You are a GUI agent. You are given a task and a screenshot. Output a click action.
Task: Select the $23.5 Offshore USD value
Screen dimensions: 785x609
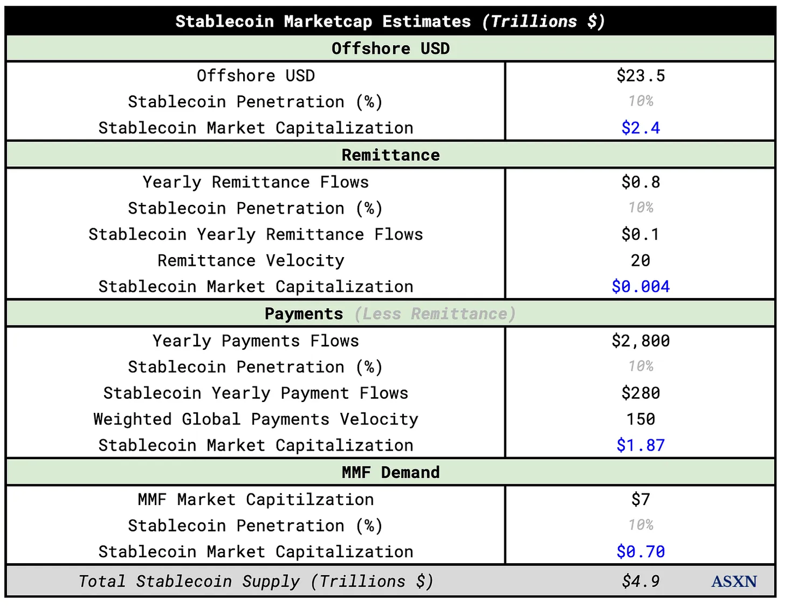[641, 76]
